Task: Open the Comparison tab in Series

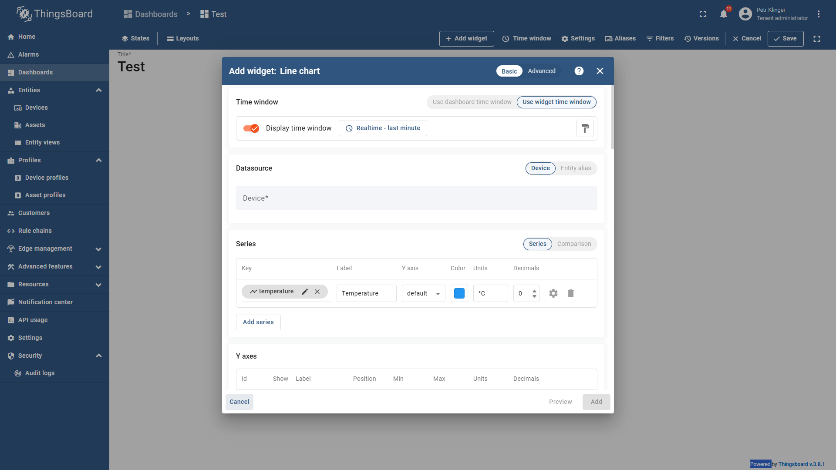Action: pyautogui.click(x=574, y=244)
